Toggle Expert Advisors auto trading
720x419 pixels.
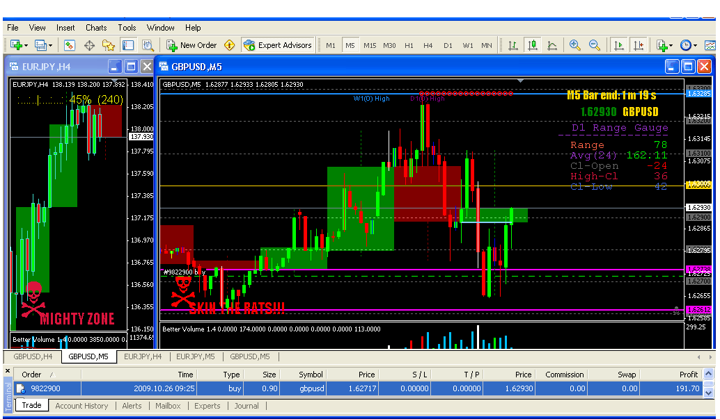(278, 45)
